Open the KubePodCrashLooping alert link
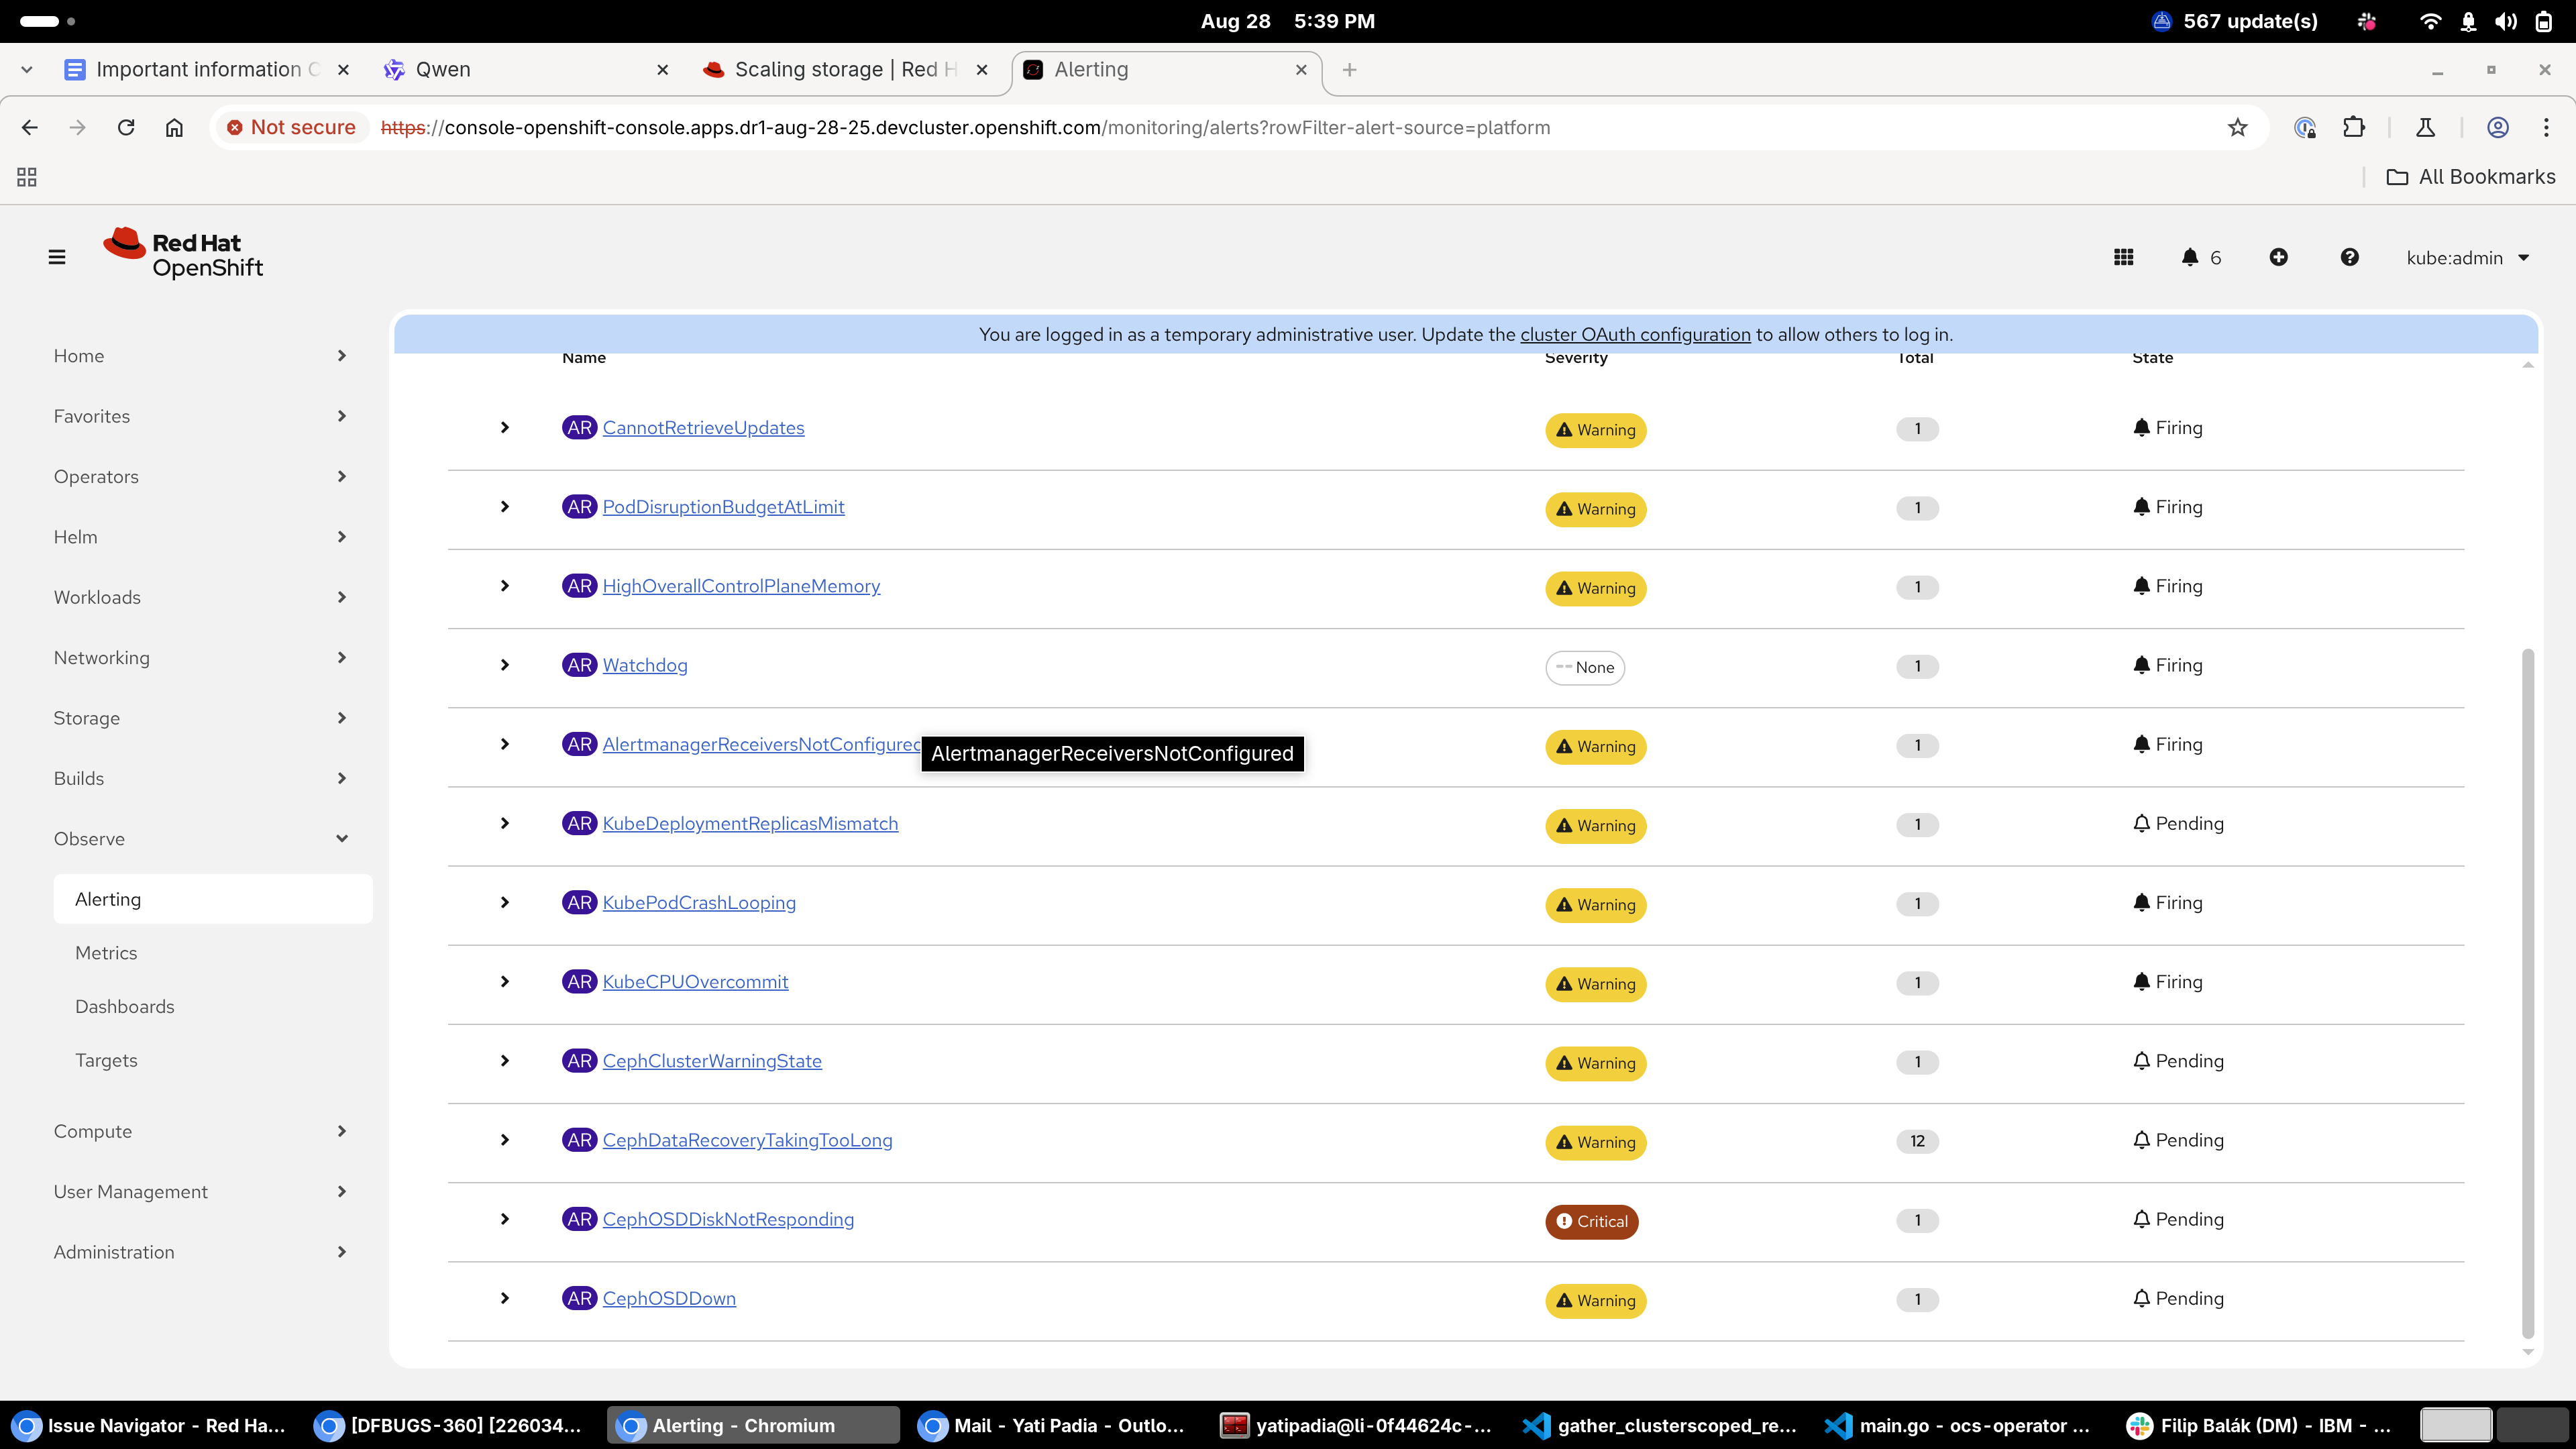Screen dimensions: 2576x1449 click(x=699, y=902)
